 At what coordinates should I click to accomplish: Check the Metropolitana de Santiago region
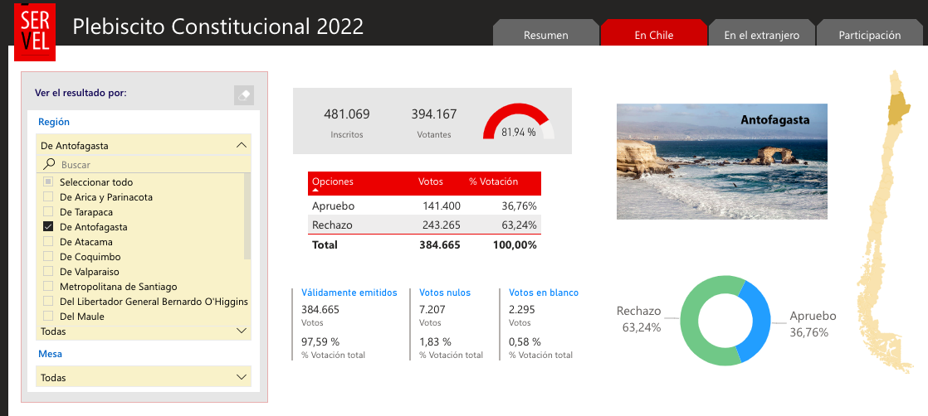(x=48, y=287)
